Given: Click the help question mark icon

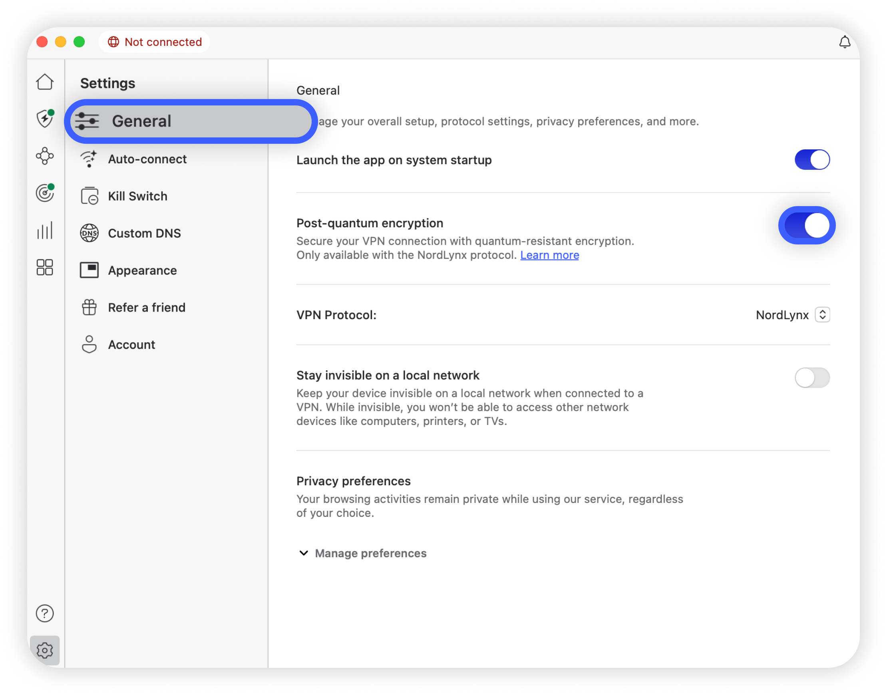Looking at the screenshot, I should click(45, 613).
